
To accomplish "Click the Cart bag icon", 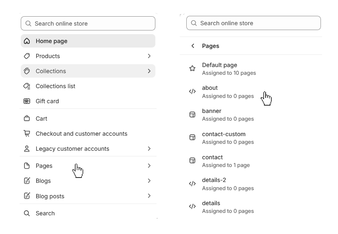I will point(27,118).
